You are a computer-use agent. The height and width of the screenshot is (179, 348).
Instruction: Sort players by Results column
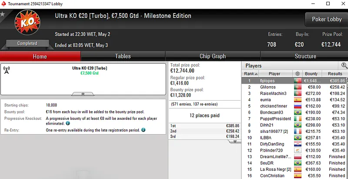coord(335,74)
